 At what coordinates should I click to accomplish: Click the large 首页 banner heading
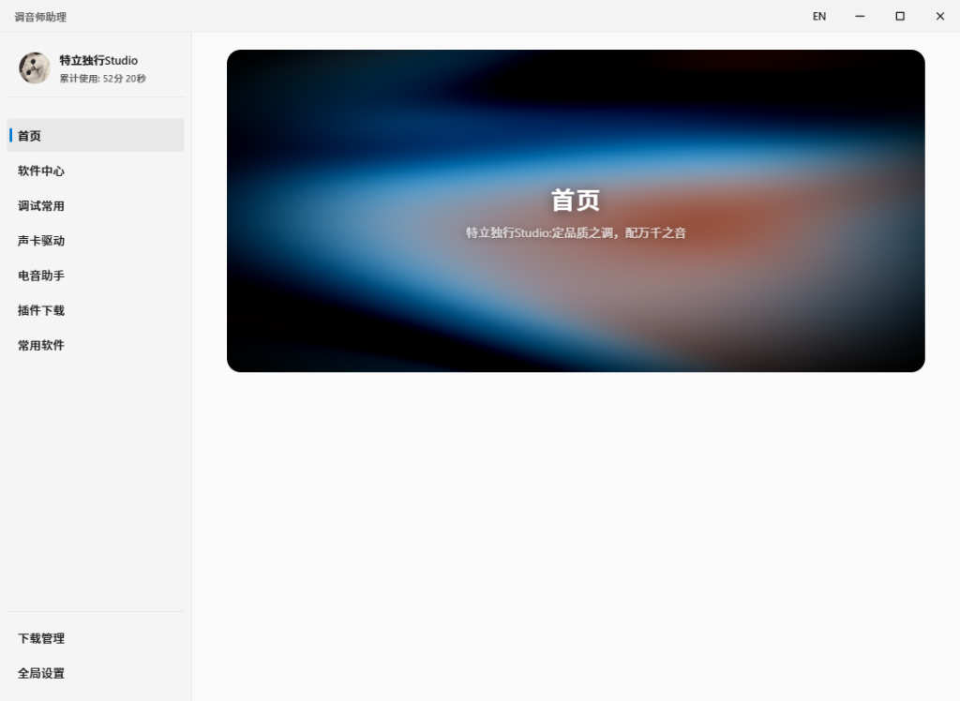point(575,201)
